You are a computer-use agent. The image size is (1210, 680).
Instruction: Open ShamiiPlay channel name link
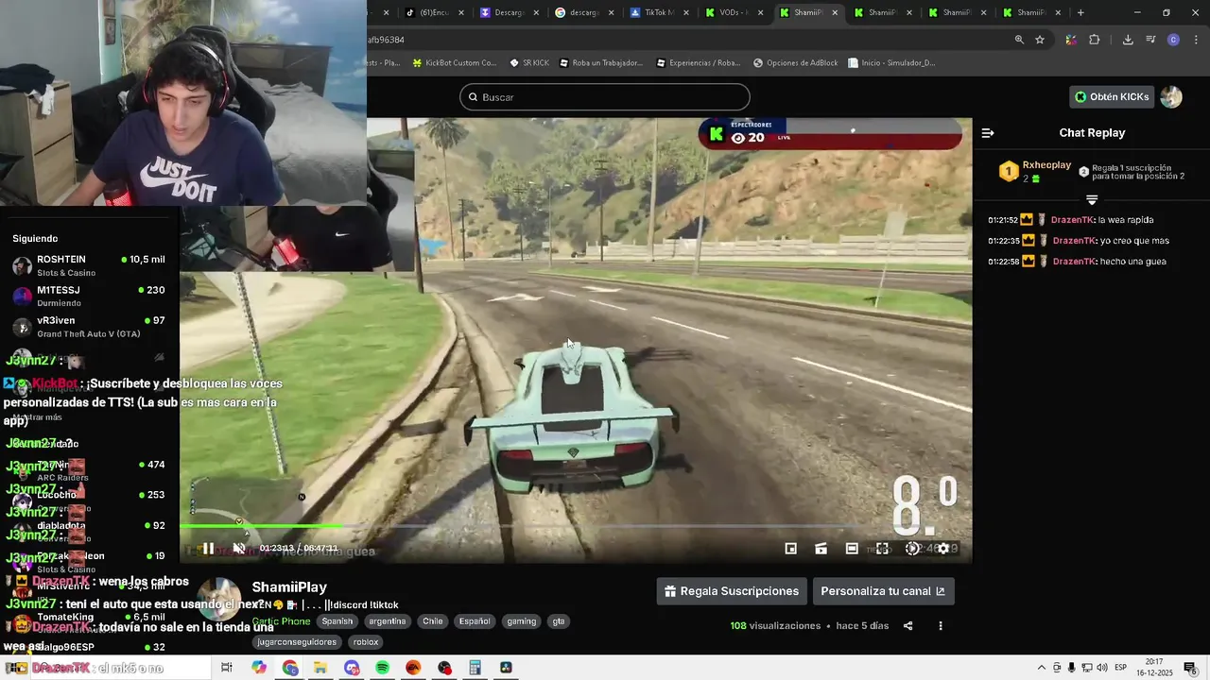289,587
